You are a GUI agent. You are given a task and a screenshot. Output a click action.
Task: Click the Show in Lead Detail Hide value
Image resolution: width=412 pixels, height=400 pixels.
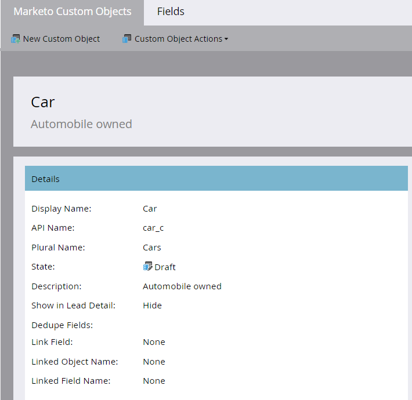(x=152, y=306)
